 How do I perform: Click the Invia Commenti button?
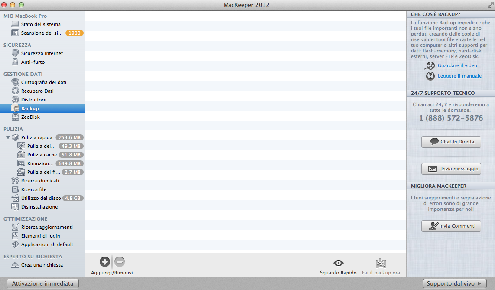click(451, 226)
